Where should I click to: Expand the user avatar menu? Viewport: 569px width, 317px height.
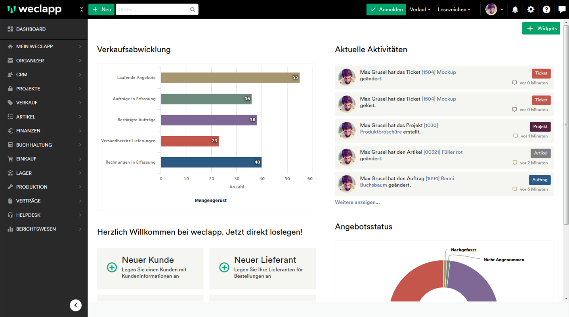coord(494,10)
